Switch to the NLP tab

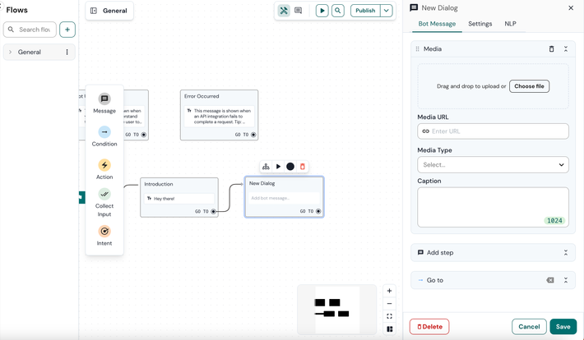pyautogui.click(x=510, y=24)
